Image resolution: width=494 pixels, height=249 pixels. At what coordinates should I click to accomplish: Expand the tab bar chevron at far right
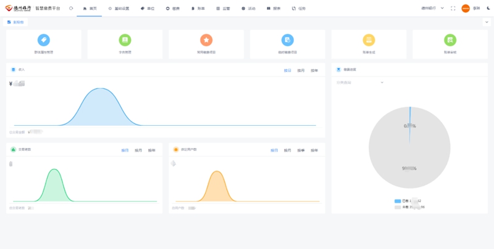tap(486, 22)
